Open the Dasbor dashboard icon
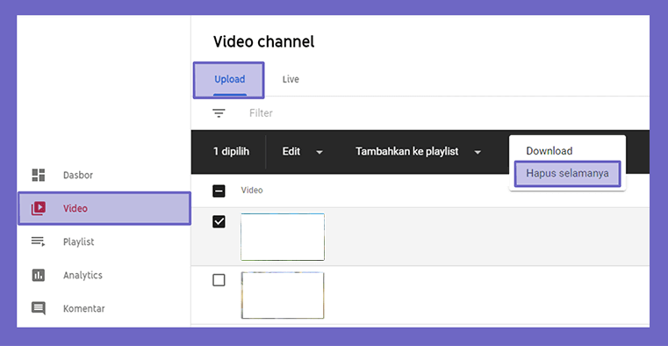 (39, 175)
